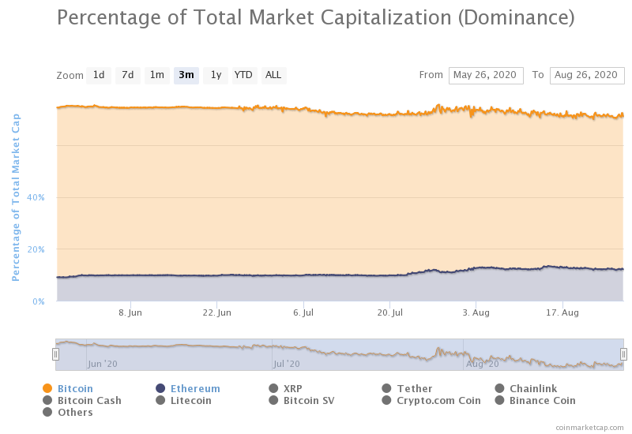
Task: Show the Others series via legend
Action: [x=68, y=412]
